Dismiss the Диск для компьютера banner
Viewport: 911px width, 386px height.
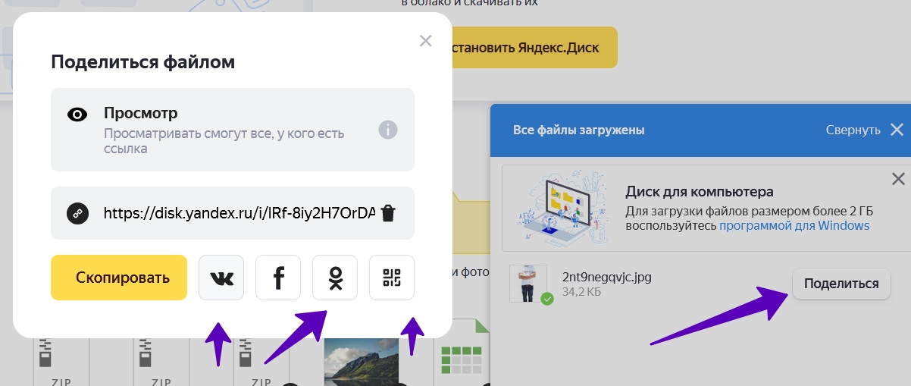click(898, 179)
